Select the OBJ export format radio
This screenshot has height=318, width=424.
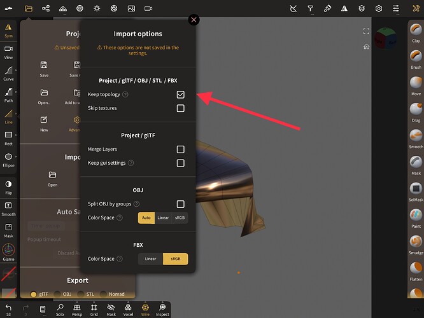coord(57,294)
